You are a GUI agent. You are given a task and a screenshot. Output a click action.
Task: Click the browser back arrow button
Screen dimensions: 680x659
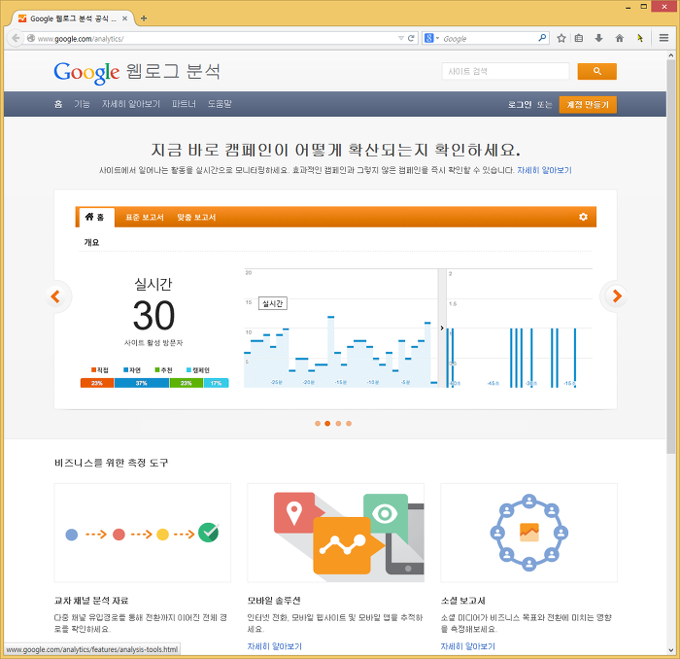pyautogui.click(x=16, y=38)
